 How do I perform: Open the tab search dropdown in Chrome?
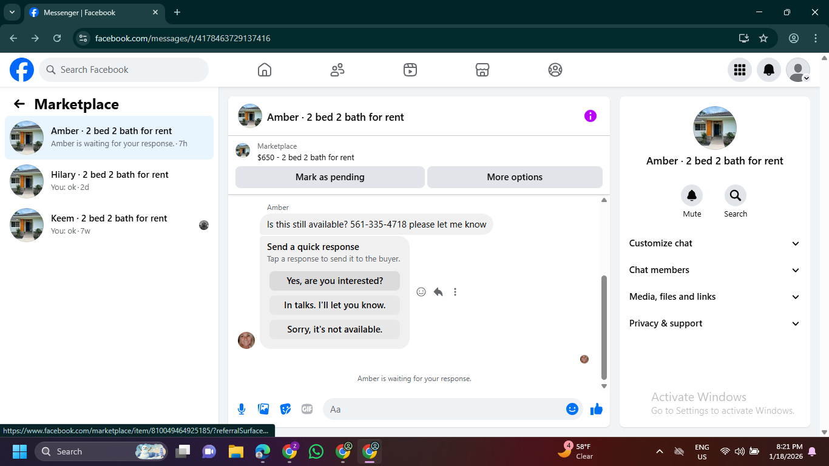point(12,12)
